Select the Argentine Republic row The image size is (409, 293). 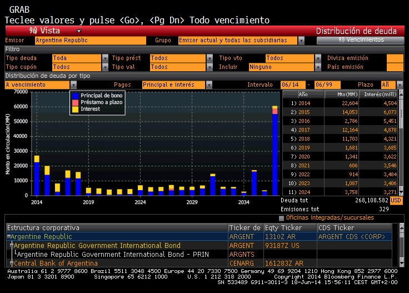tap(199, 237)
